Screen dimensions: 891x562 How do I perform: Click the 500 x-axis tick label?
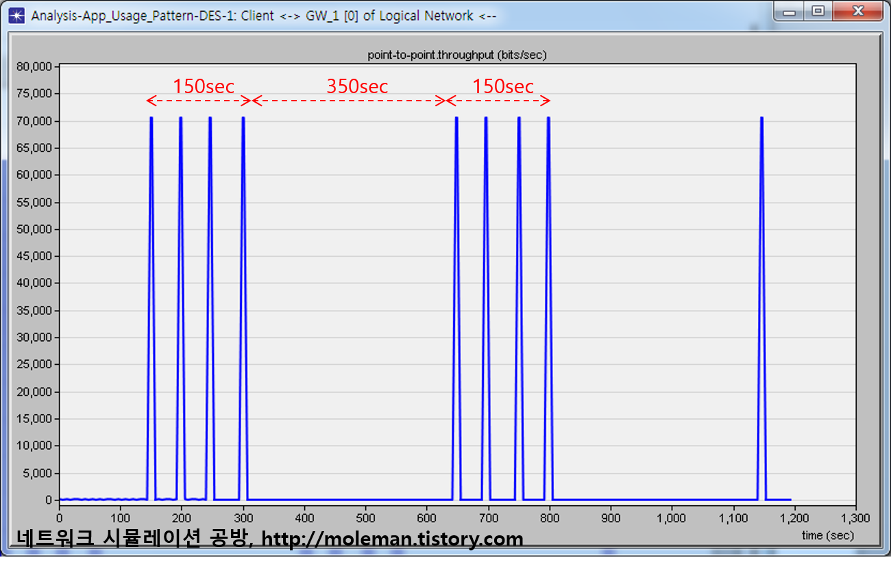coord(366,518)
